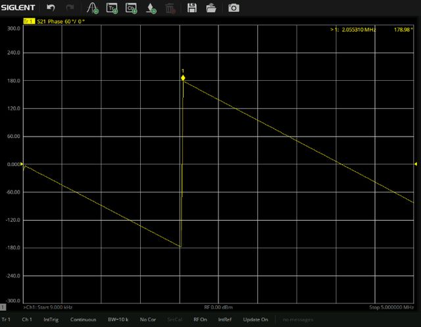
Task: Open file with the folder icon
Action: [x=211, y=8]
